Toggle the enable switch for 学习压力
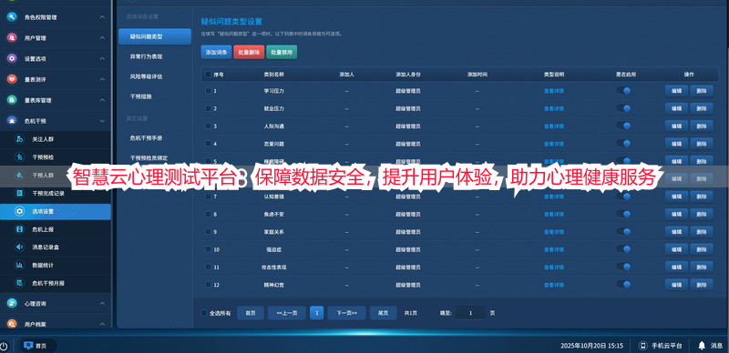This screenshot has width=729, height=353. pos(623,91)
